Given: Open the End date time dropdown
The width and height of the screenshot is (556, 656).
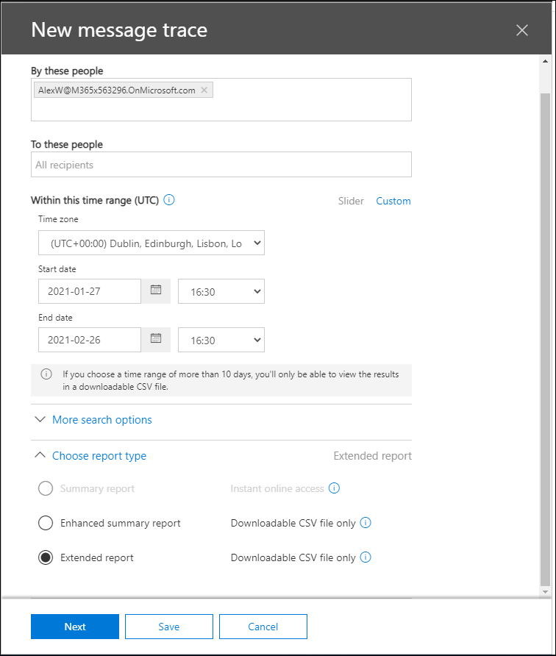Looking at the screenshot, I should pos(221,340).
